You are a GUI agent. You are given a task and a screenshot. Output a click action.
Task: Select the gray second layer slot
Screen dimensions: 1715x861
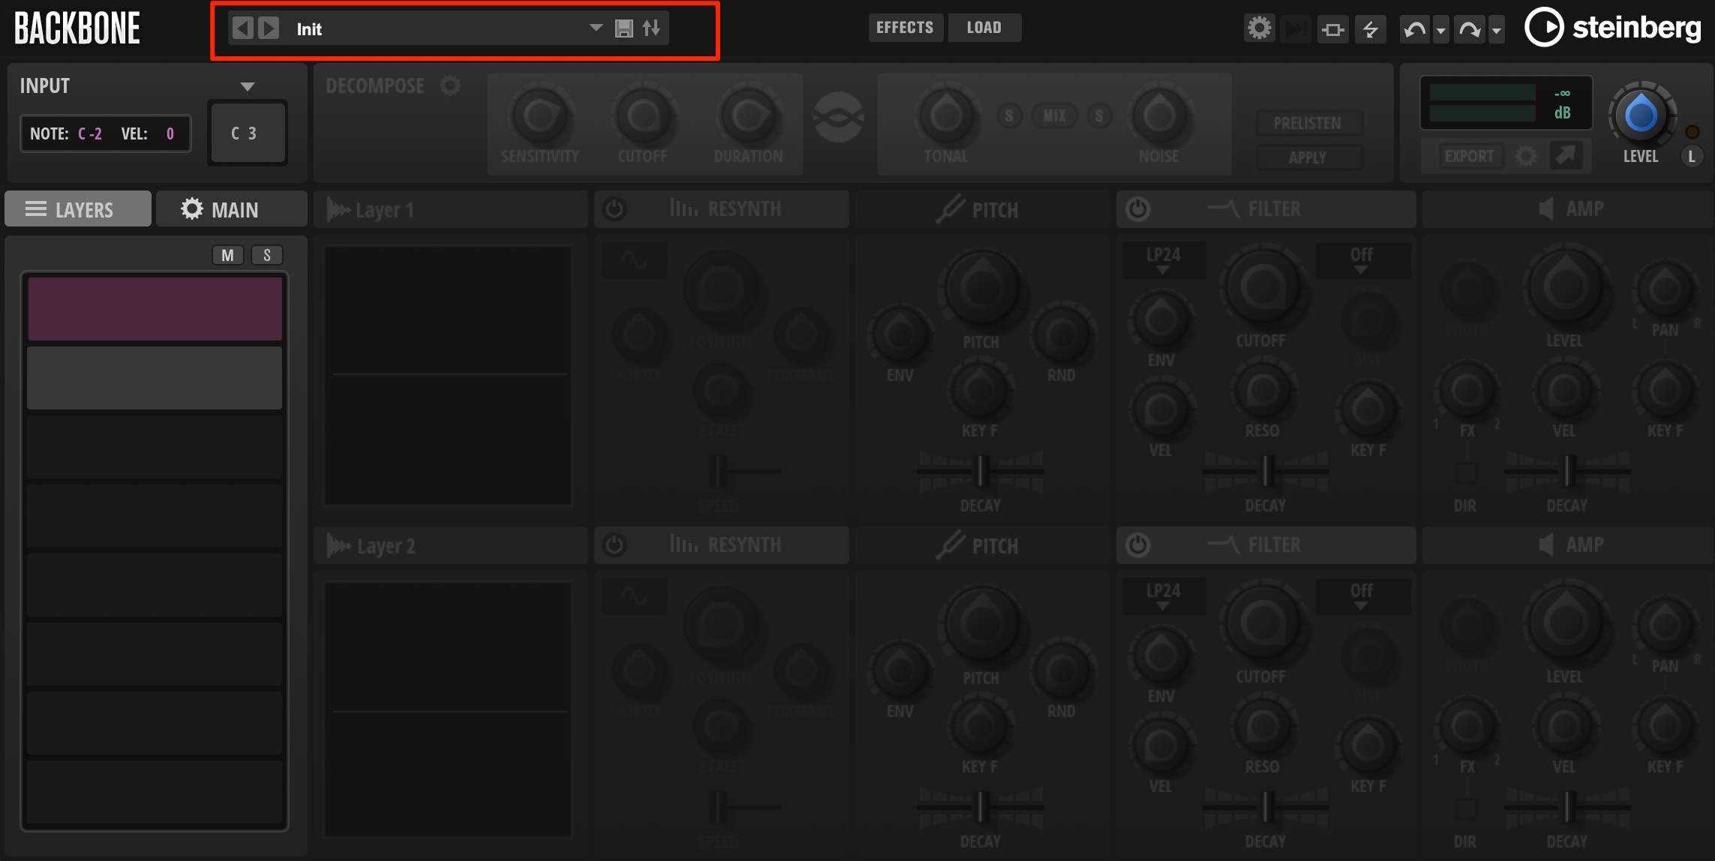(x=155, y=377)
